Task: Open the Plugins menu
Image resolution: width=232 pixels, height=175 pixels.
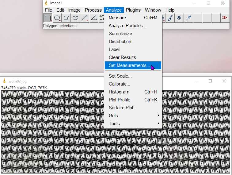Action: pos(133,10)
